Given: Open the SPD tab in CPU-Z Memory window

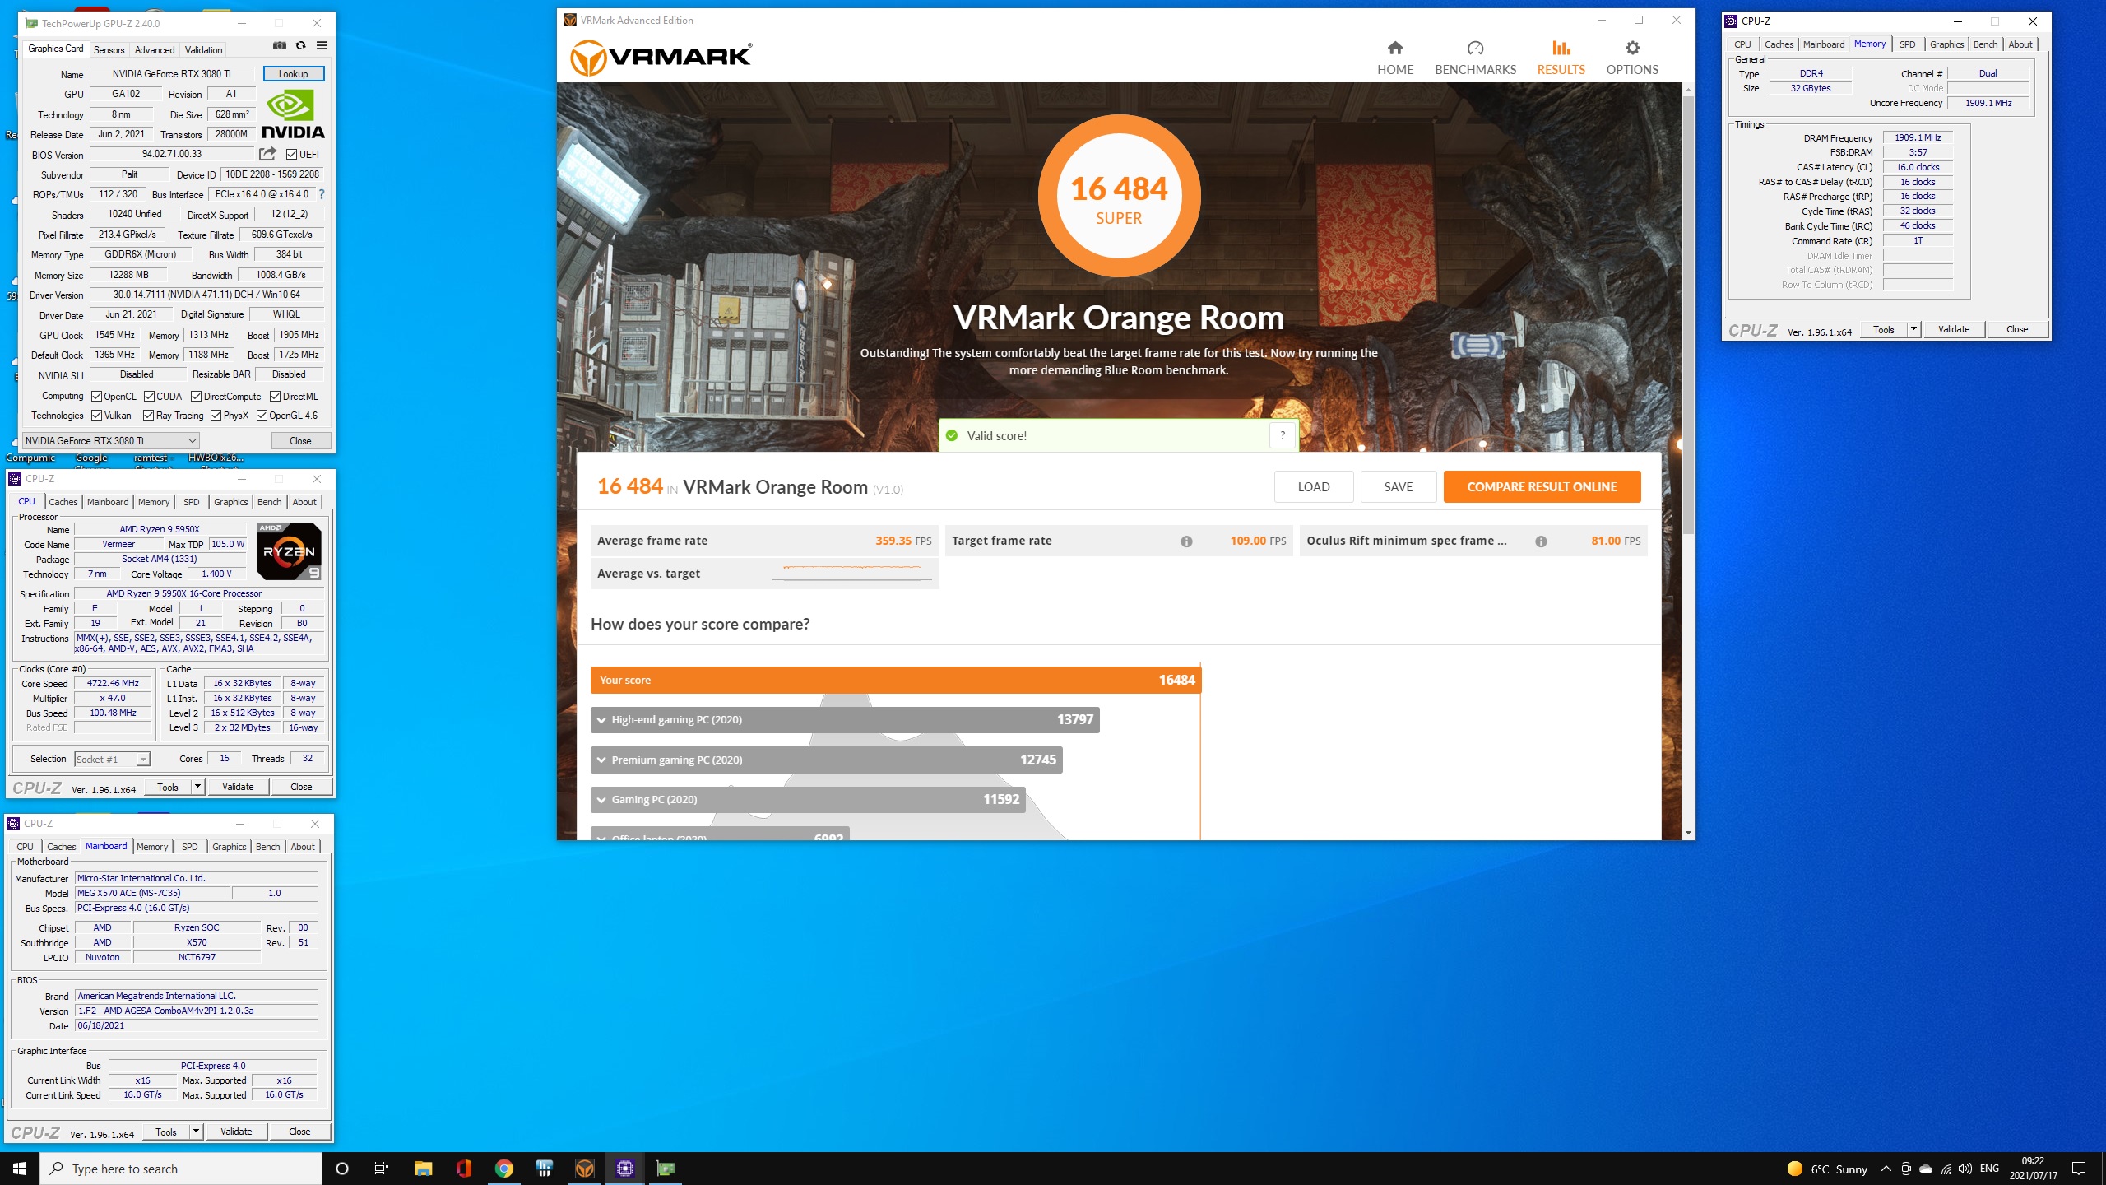Looking at the screenshot, I should click(x=1908, y=45).
